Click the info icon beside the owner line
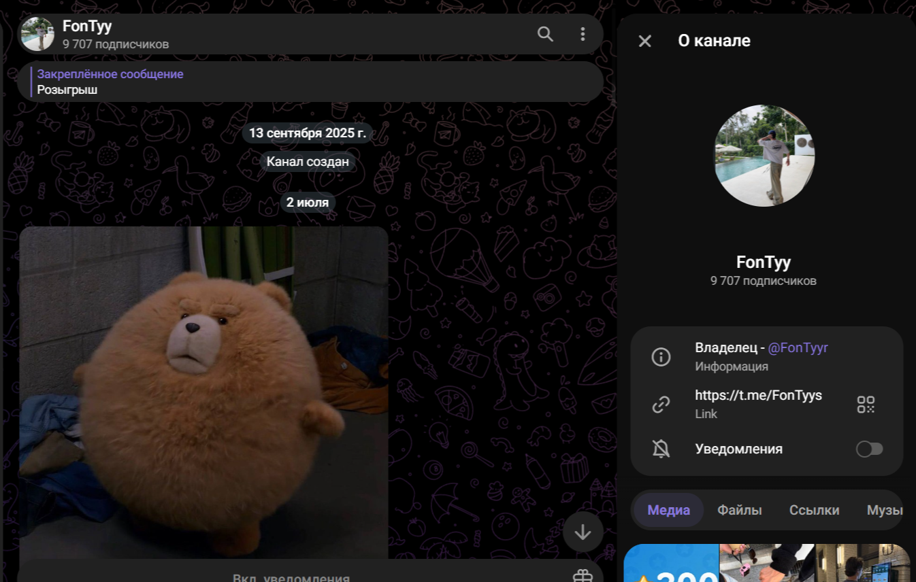916x582 pixels. pos(661,357)
